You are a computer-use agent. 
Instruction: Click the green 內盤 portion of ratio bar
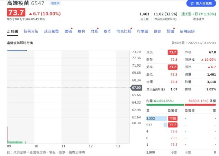click(165, 105)
